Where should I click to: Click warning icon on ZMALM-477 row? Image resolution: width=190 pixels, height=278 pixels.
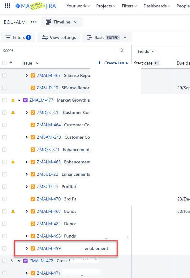(13, 100)
